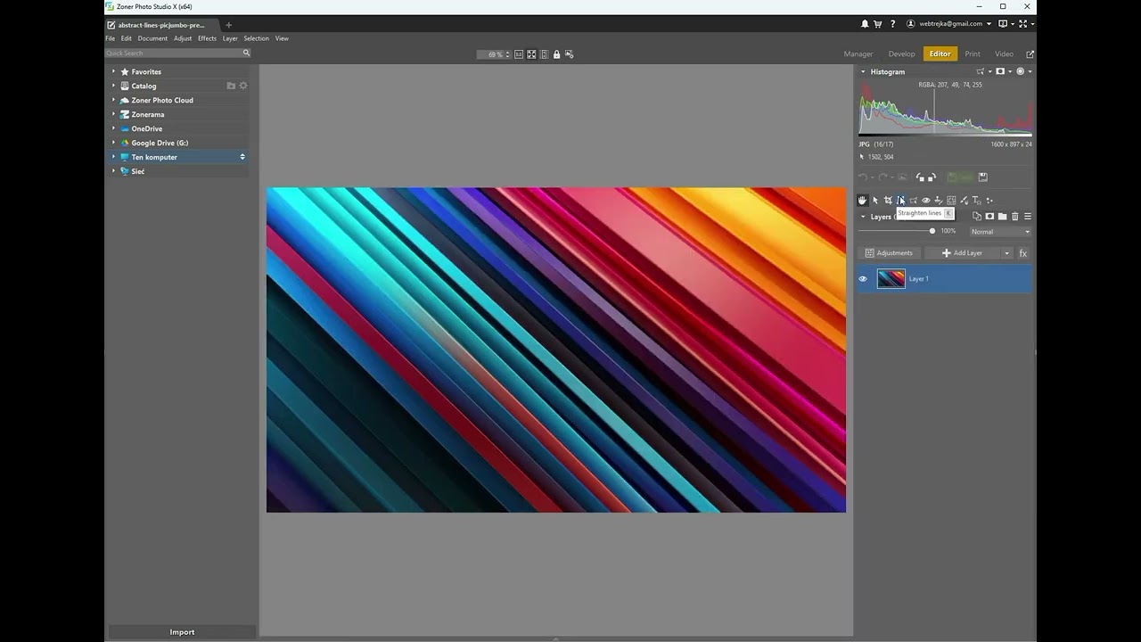Toggle Layer 1 visibility eye
1141x642 pixels.
pos(863,279)
